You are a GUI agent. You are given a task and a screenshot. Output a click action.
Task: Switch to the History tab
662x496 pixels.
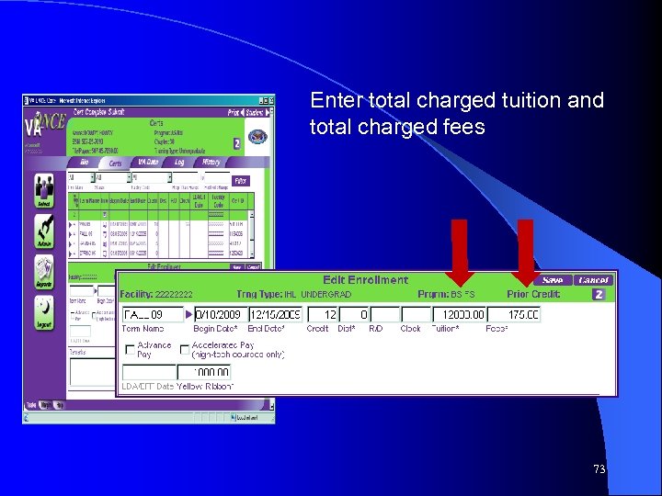click(211, 162)
